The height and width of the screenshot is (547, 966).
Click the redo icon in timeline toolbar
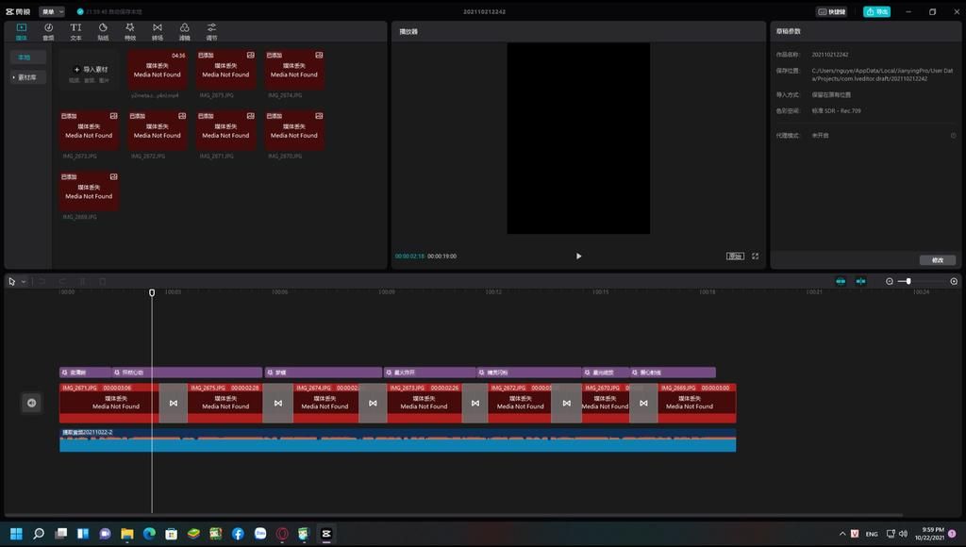(62, 281)
